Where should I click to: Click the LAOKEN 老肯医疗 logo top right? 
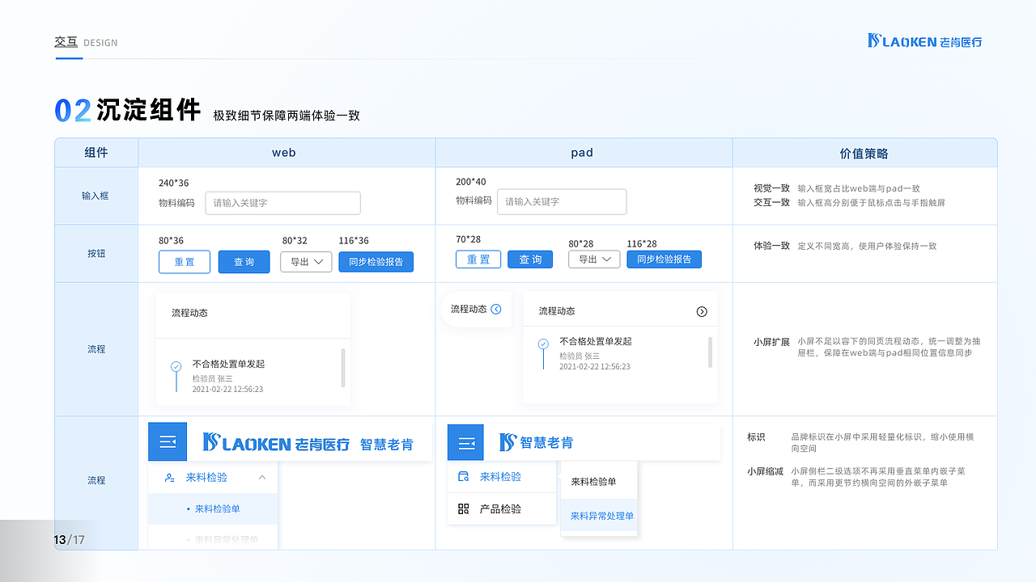(x=925, y=41)
